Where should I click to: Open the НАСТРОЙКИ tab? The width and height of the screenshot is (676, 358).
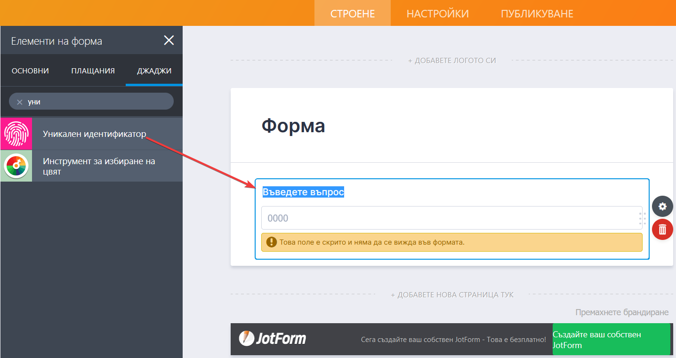pyautogui.click(x=437, y=14)
